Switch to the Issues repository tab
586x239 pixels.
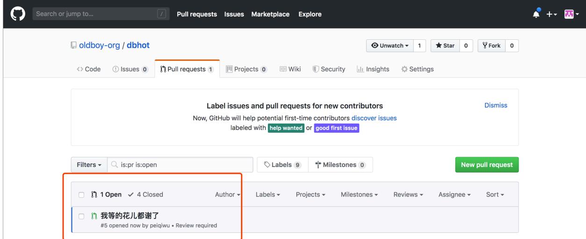click(130, 69)
